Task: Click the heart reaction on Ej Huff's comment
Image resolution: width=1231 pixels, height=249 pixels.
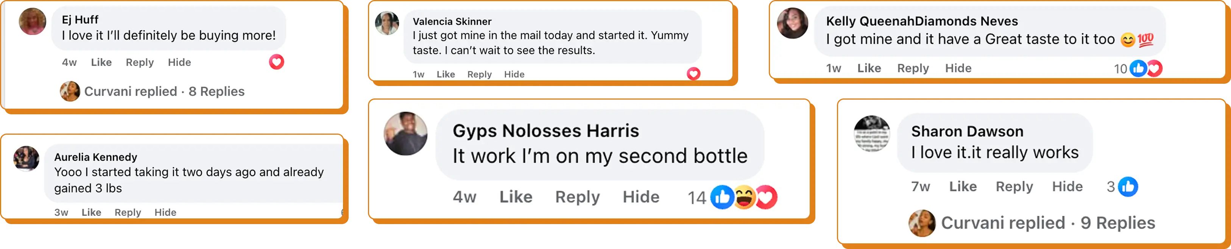Action: click(x=276, y=62)
